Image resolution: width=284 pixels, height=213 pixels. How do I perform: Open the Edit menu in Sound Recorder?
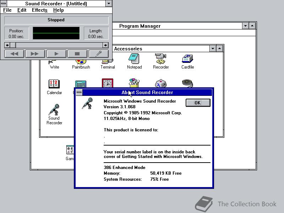point(22,10)
